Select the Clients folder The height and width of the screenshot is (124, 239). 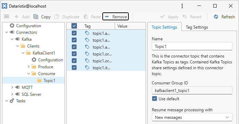click(30, 46)
